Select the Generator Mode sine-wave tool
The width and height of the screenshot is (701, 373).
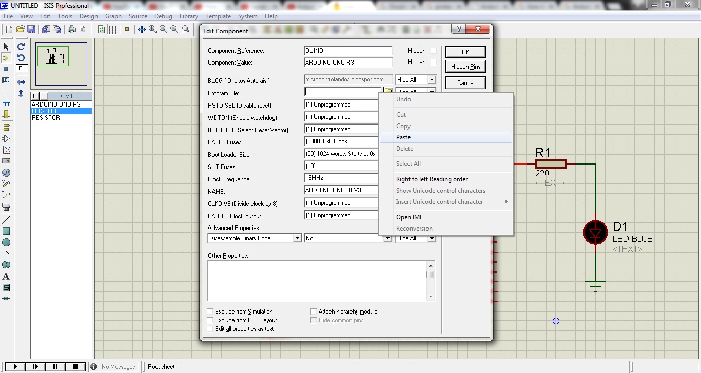pos(6,173)
